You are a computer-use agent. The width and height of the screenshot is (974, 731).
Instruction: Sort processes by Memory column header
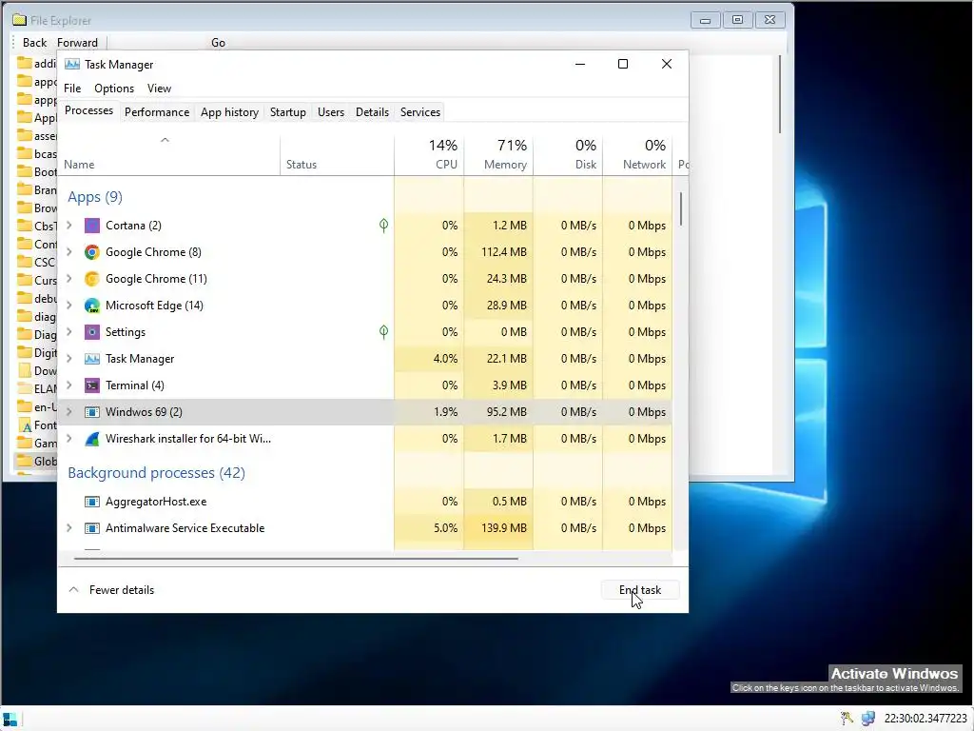[498, 155]
